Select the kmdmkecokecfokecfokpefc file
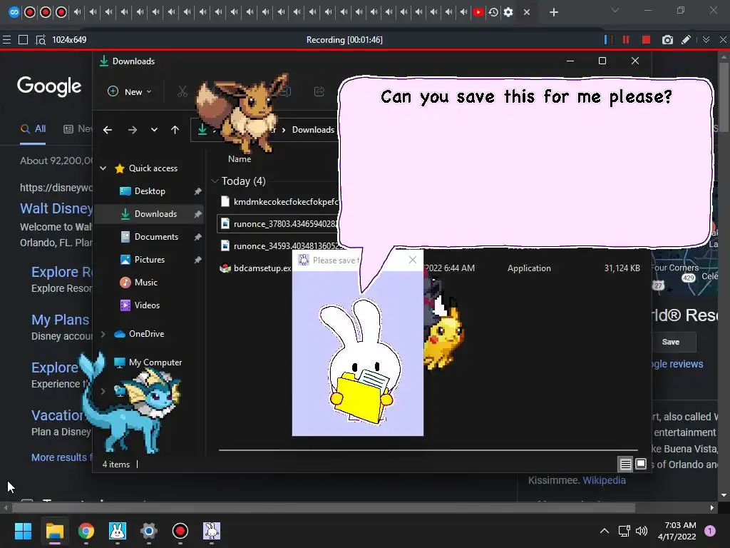Screen dimensions: 730x548 tap(279, 202)
